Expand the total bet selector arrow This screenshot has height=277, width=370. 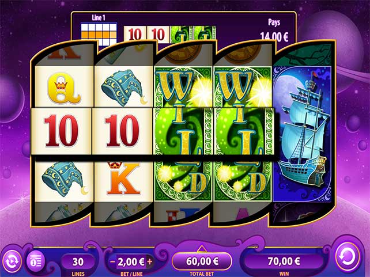(x=201, y=248)
